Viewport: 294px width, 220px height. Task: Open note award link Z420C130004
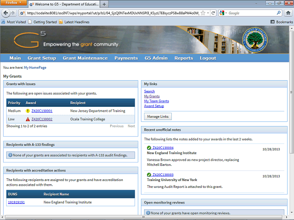point(163,148)
